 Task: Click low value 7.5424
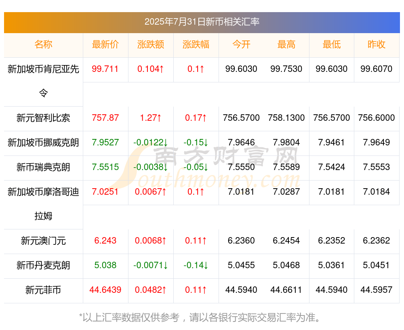pyautogui.click(x=331, y=167)
